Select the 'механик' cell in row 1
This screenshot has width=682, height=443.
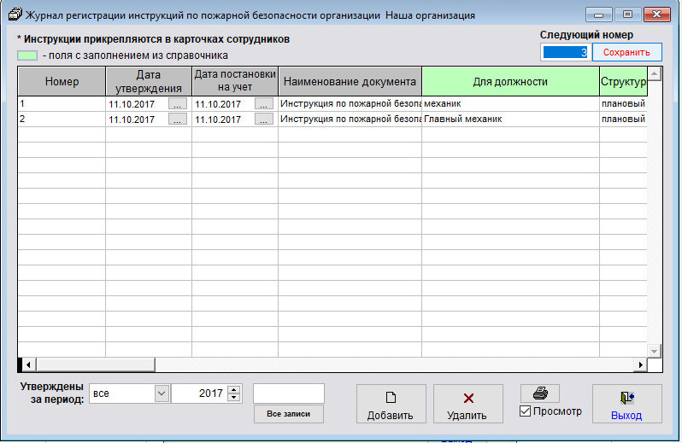tap(510, 104)
